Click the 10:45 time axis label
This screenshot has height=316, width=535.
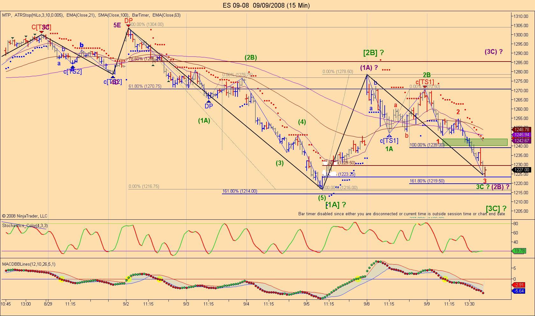pos(6,304)
